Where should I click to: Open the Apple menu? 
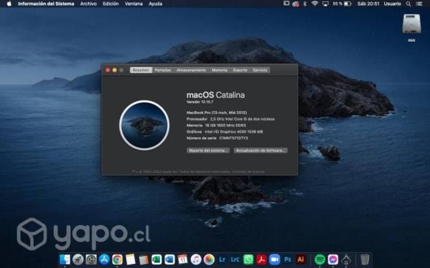(x=9, y=4)
